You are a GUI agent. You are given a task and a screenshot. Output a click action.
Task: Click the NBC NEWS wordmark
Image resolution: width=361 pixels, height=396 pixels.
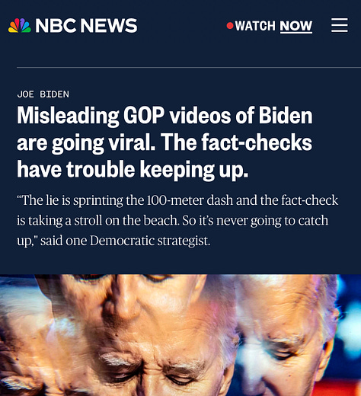(86, 26)
